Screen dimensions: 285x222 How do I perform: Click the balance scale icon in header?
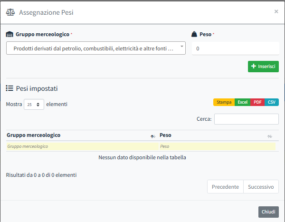click(x=10, y=12)
